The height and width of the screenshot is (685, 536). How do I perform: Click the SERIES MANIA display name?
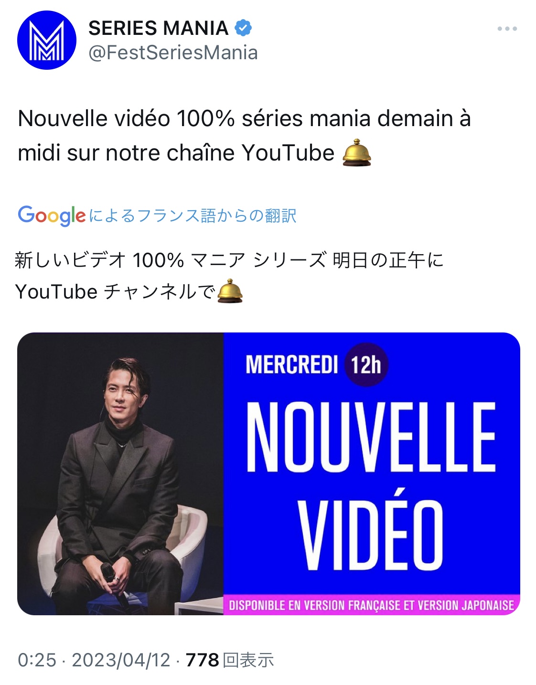point(158,28)
